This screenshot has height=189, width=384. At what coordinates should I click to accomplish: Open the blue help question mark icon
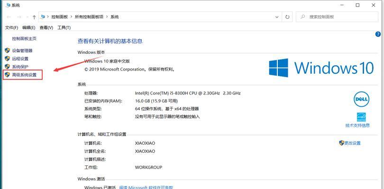[x=378, y=34]
